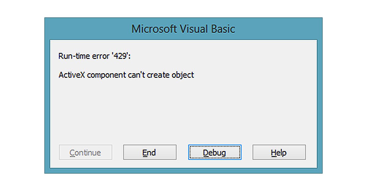This screenshot has width=367, height=191.
Task: Click the disabled Continue button
Action: coord(85,152)
